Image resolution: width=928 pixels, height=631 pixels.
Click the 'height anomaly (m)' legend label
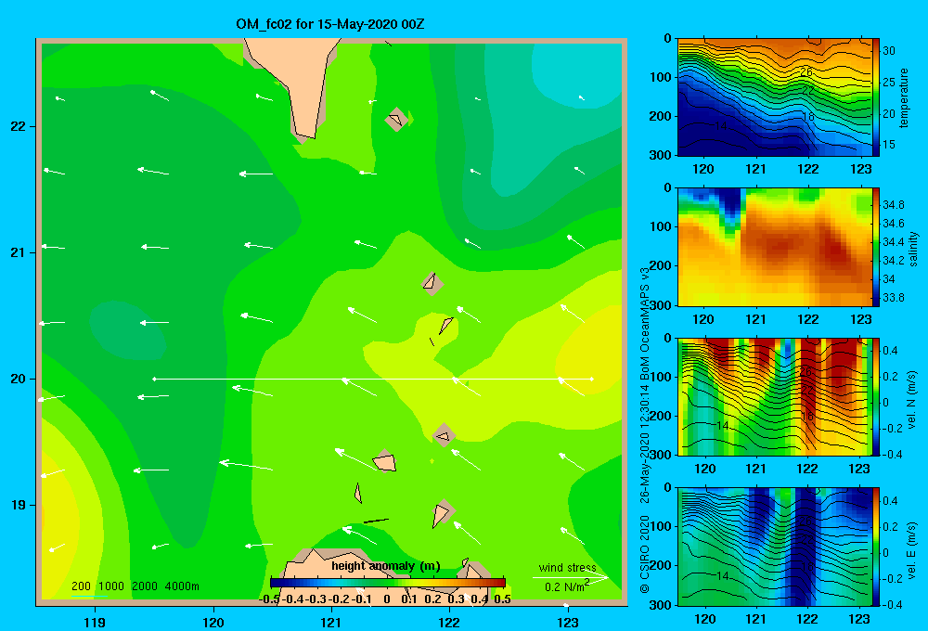(x=386, y=566)
